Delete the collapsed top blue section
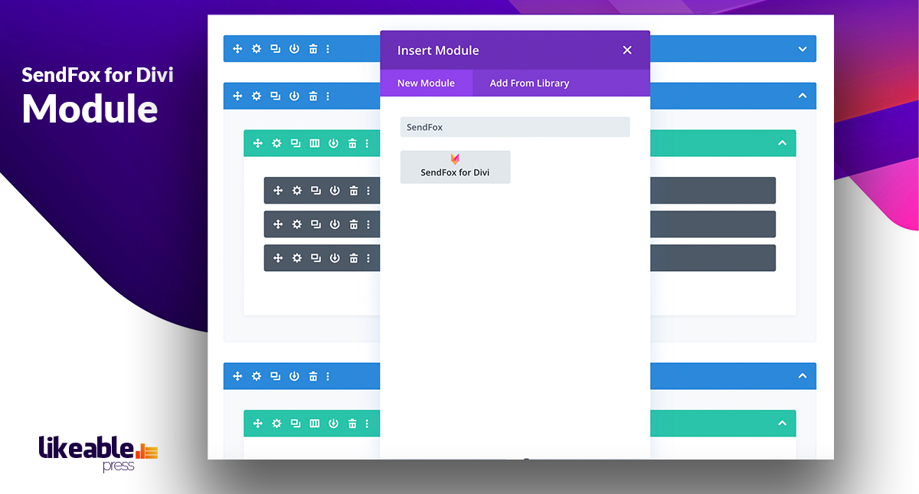919x494 pixels. click(x=312, y=49)
